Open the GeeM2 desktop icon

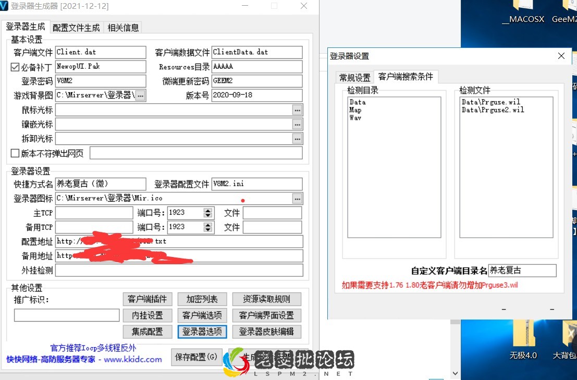point(564,12)
